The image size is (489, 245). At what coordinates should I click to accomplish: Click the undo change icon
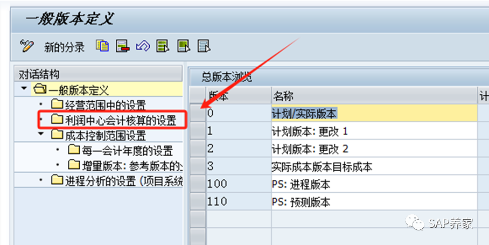click(x=143, y=46)
